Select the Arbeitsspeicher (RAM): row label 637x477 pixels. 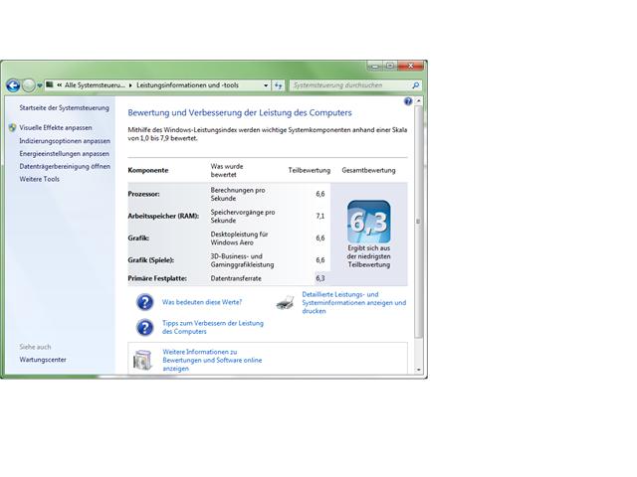pos(163,217)
